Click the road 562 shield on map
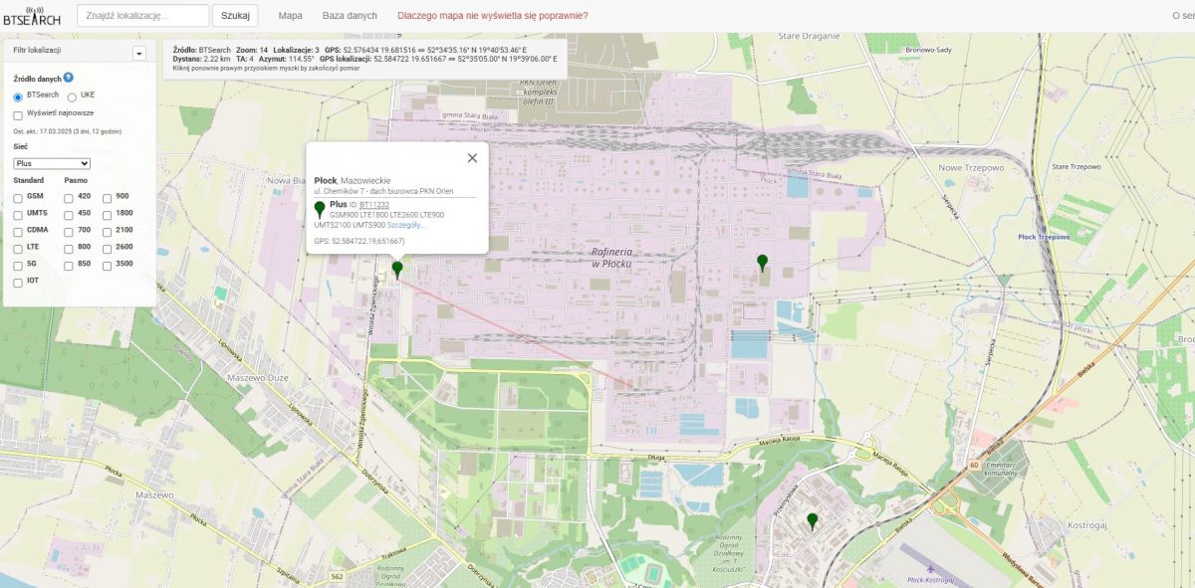Image resolution: width=1195 pixels, height=588 pixels. point(338,577)
